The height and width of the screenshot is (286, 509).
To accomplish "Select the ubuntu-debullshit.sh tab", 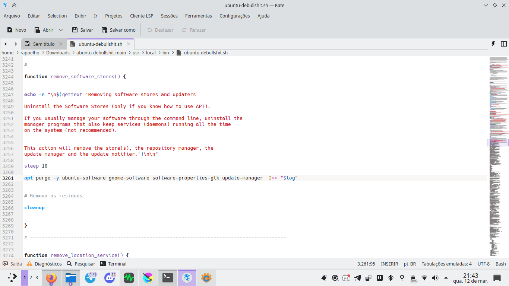I will [x=100, y=44].
